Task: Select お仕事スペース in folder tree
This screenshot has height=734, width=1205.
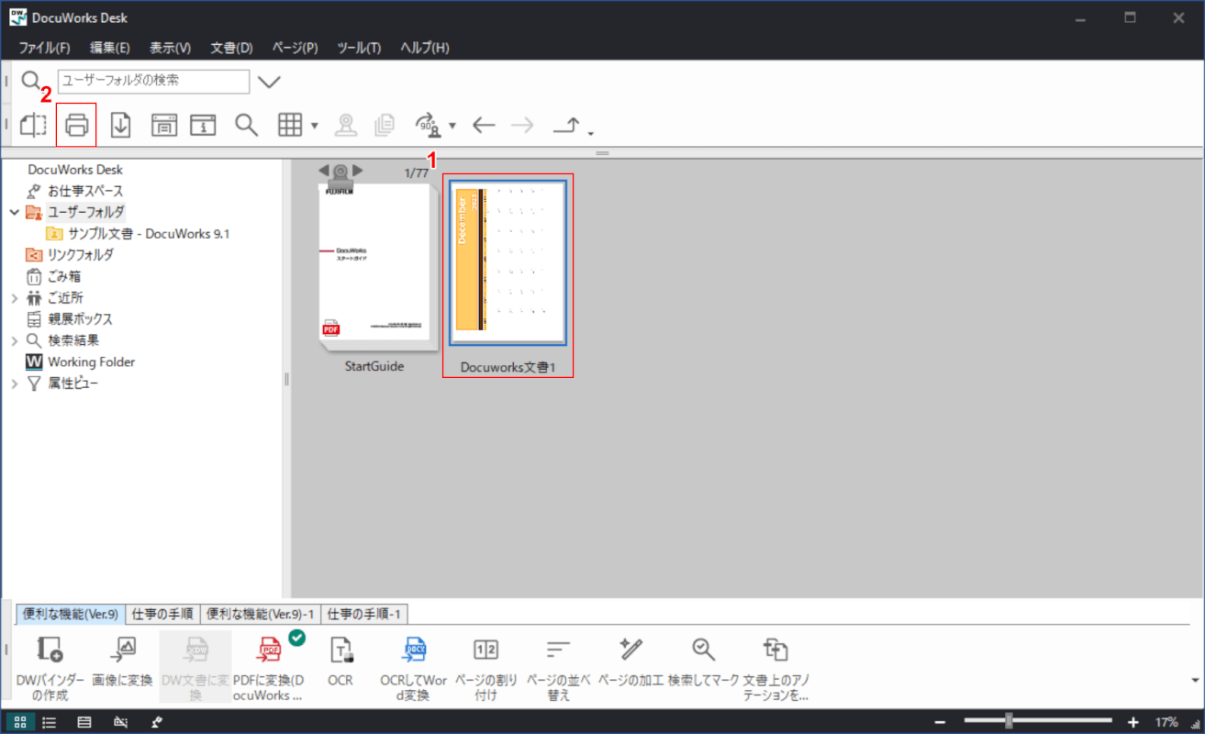Action: (x=85, y=191)
